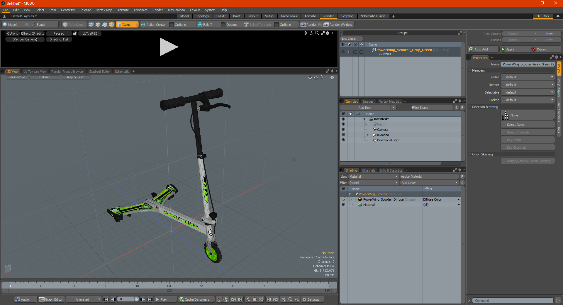Expand the m2modo tree item
Image resolution: width=563 pixels, height=305 pixels.
click(x=368, y=135)
